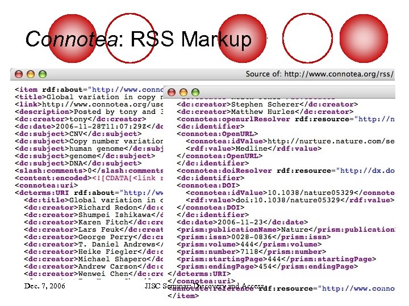Click the '<rdf:value>Medline' line
The height and width of the screenshot is (306, 409).
253,148
